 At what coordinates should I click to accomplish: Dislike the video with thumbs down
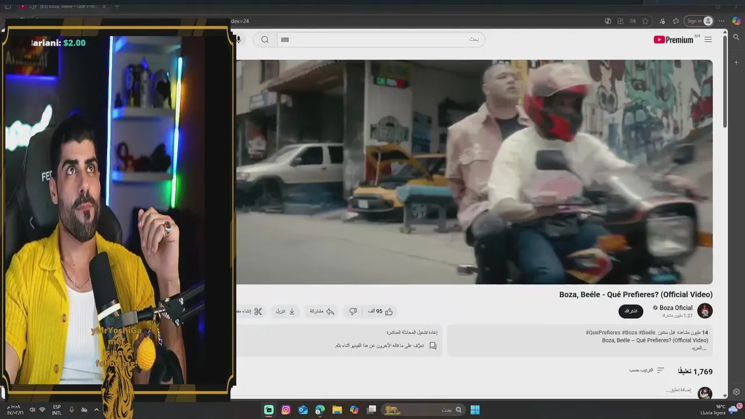[x=353, y=311]
